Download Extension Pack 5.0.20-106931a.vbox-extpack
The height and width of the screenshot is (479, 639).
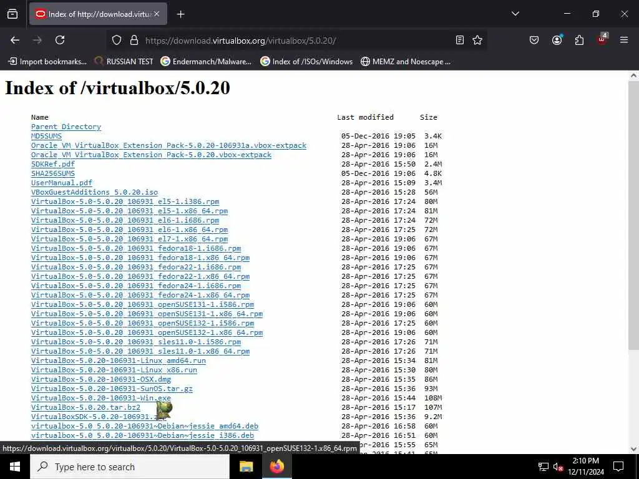(x=168, y=145)
